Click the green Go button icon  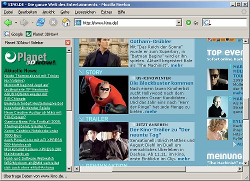tap(188, 22)
